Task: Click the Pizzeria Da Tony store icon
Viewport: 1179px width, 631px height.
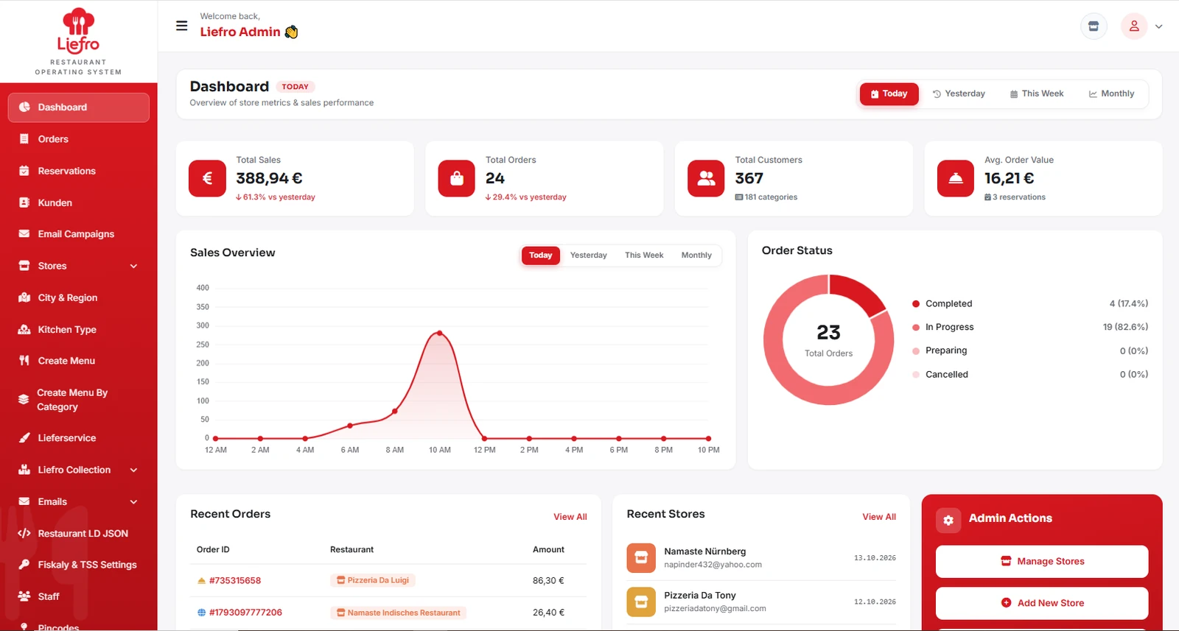Action: (x=641, y=602)
